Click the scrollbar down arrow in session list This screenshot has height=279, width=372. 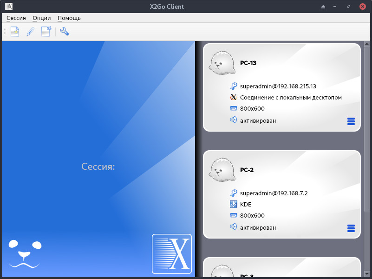click(367, 274)
